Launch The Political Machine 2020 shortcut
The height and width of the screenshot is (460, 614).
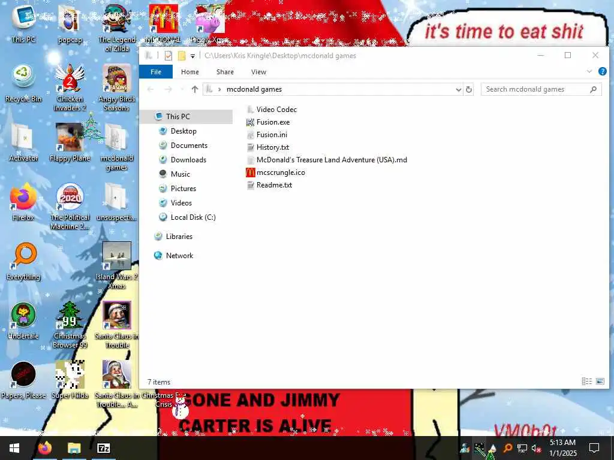tap(70, 206)
